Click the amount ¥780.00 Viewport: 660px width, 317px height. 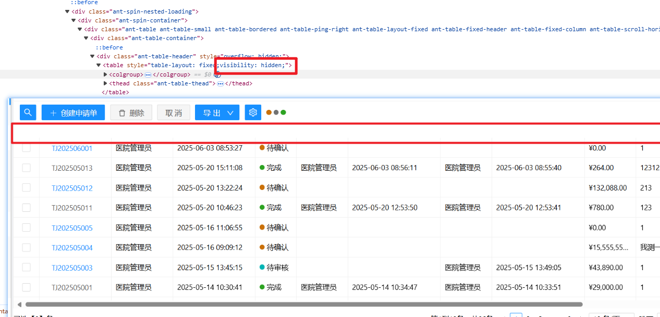pos(601,208)
